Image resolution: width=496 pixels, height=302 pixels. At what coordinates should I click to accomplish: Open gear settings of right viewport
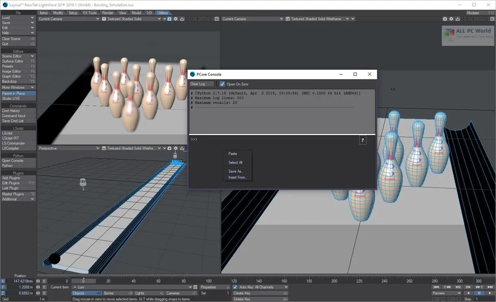451,19
